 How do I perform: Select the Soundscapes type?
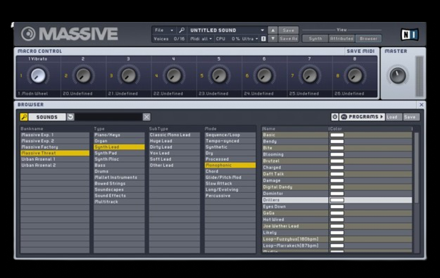119,190
